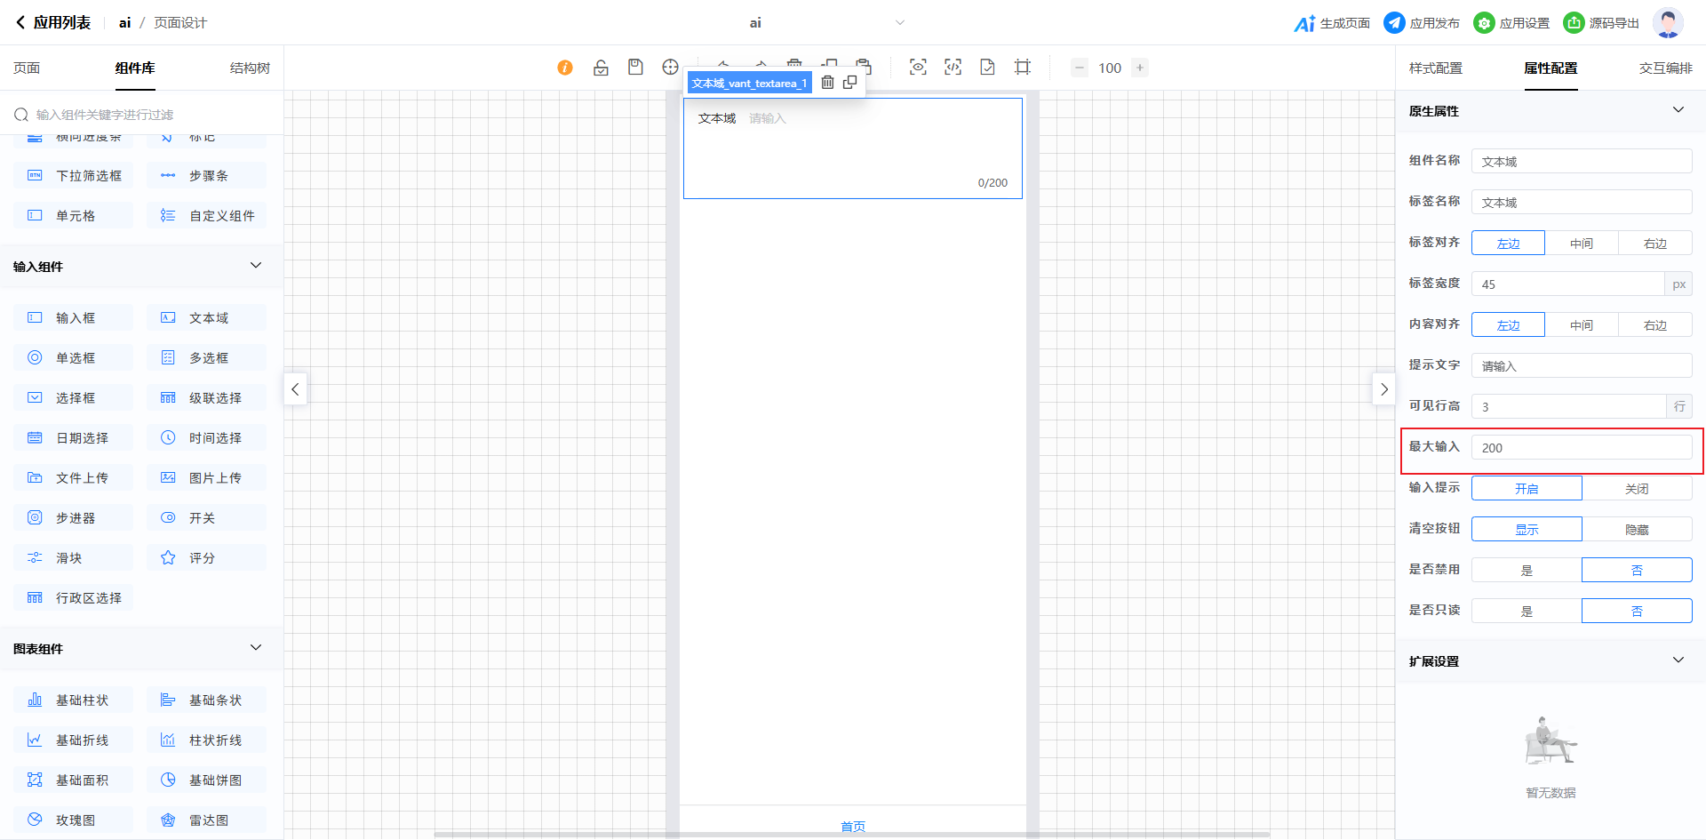Click the save floppy disk icon

[635, 68]
